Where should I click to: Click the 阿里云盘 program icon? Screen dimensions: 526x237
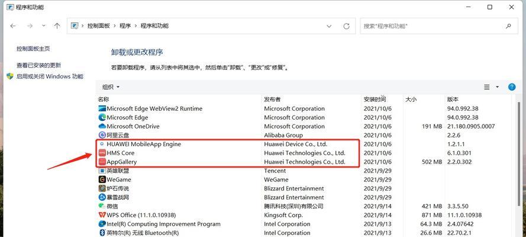coord(102,135)
